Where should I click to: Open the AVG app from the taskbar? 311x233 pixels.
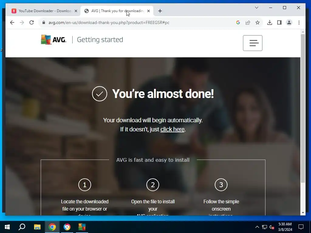click(x=82, y=227)
